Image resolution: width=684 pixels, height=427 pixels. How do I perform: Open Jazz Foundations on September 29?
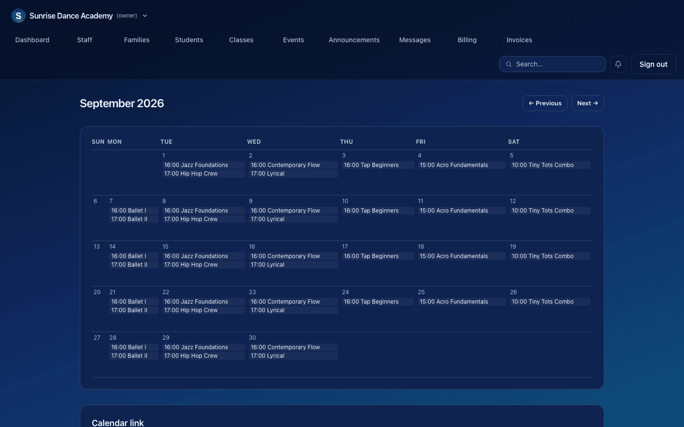click(x=204, y=347)
